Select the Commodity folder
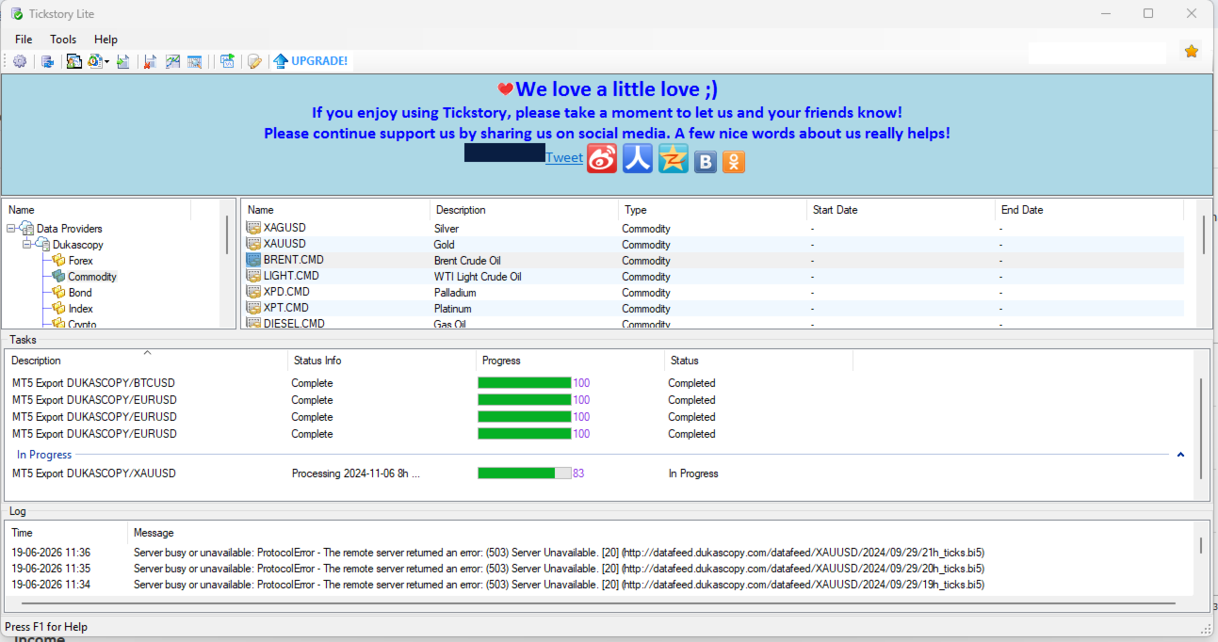 pos(92,277)
